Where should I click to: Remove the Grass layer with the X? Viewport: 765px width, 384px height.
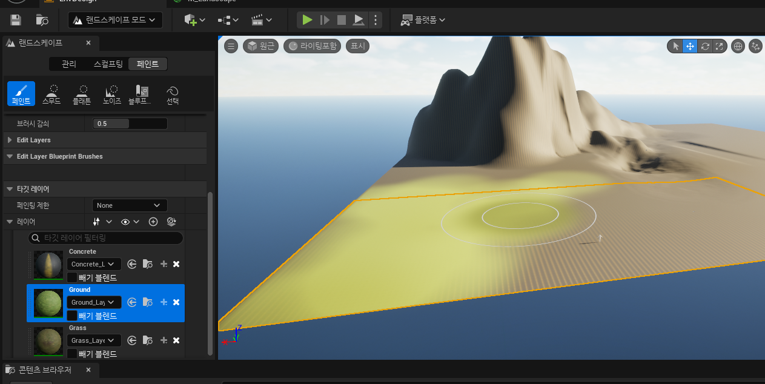[176, 340]
